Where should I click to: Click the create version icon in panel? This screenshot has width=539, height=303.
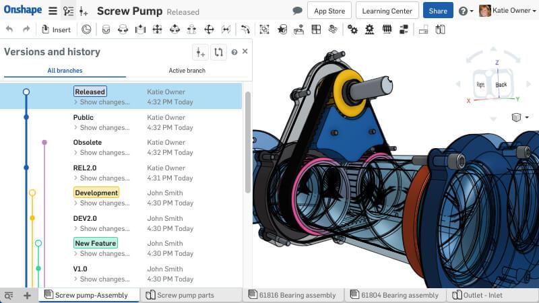(x=200, y=53)
